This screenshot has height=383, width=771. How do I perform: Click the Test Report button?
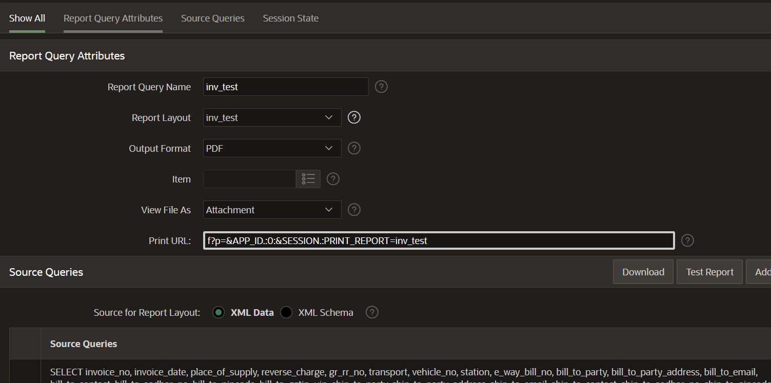[710, 272]
